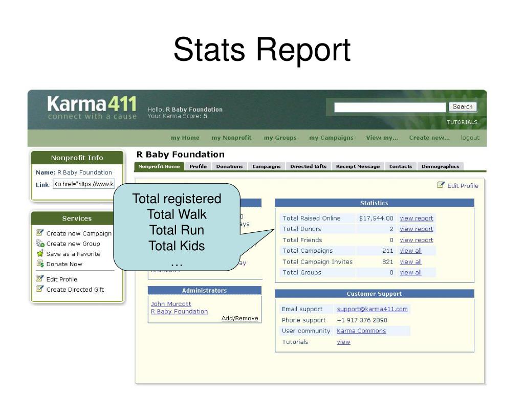Click the Karma411 logo
This screenshot has height=393, width=524.
tap(92, 107)
